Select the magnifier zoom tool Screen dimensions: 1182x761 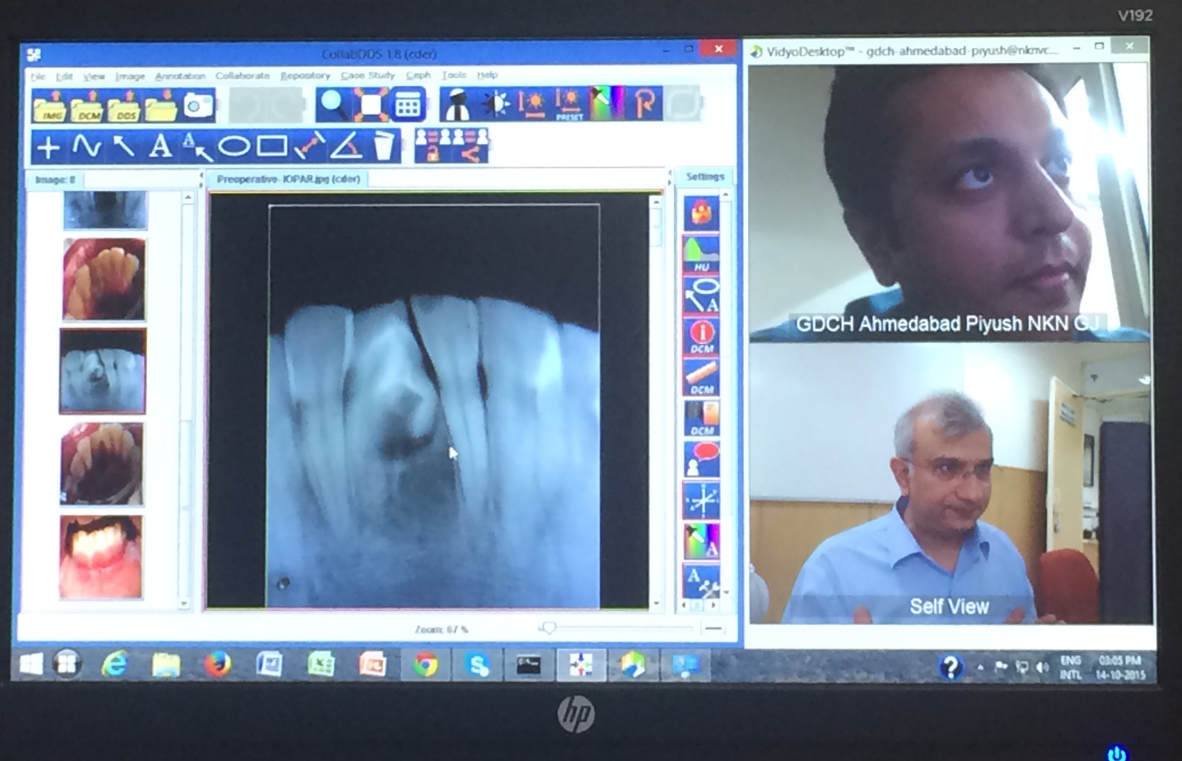point(333,104)
